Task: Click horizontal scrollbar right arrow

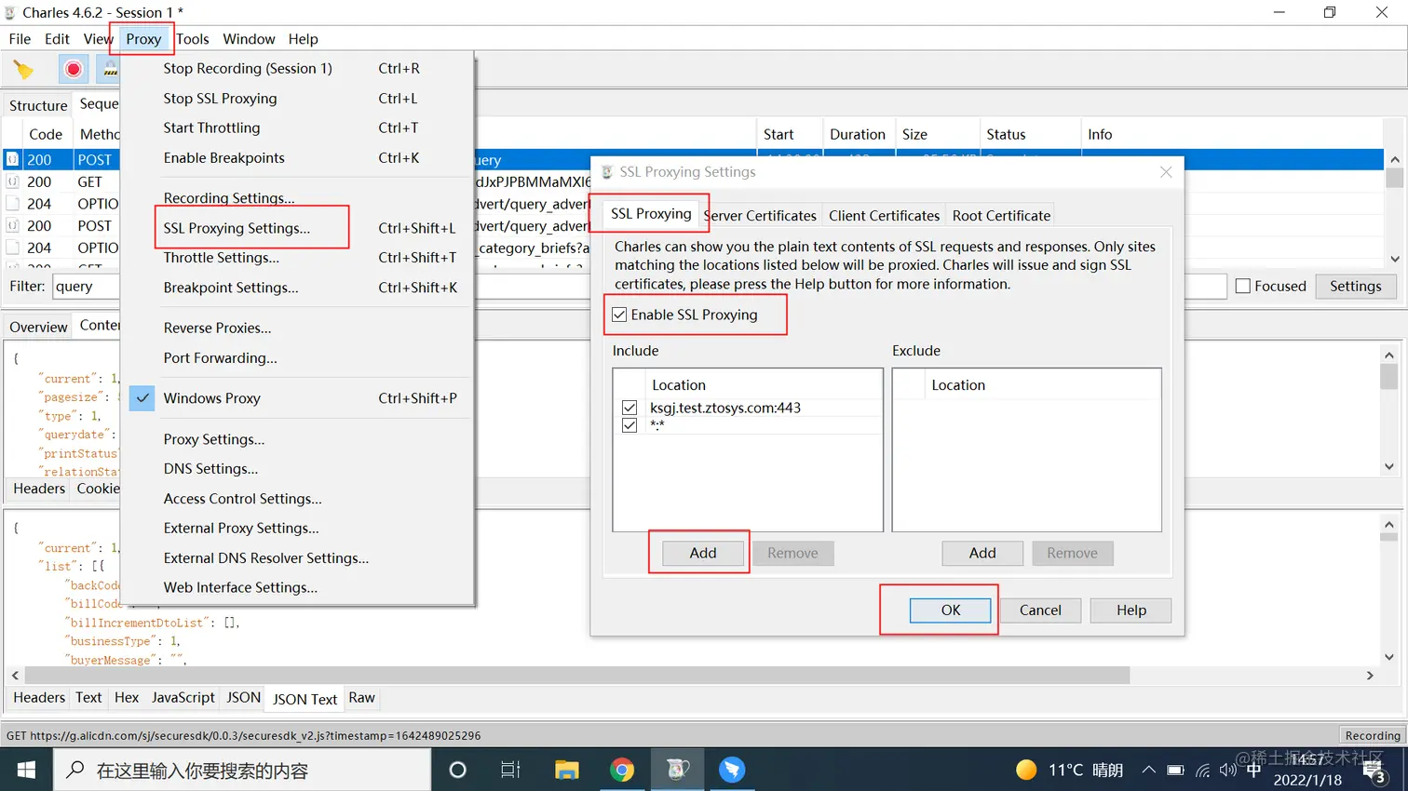Action: 1370,676
